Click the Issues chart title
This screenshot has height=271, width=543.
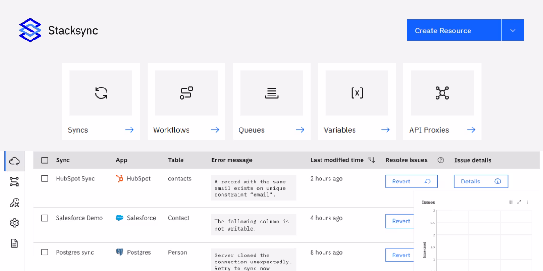pos(428,202)
